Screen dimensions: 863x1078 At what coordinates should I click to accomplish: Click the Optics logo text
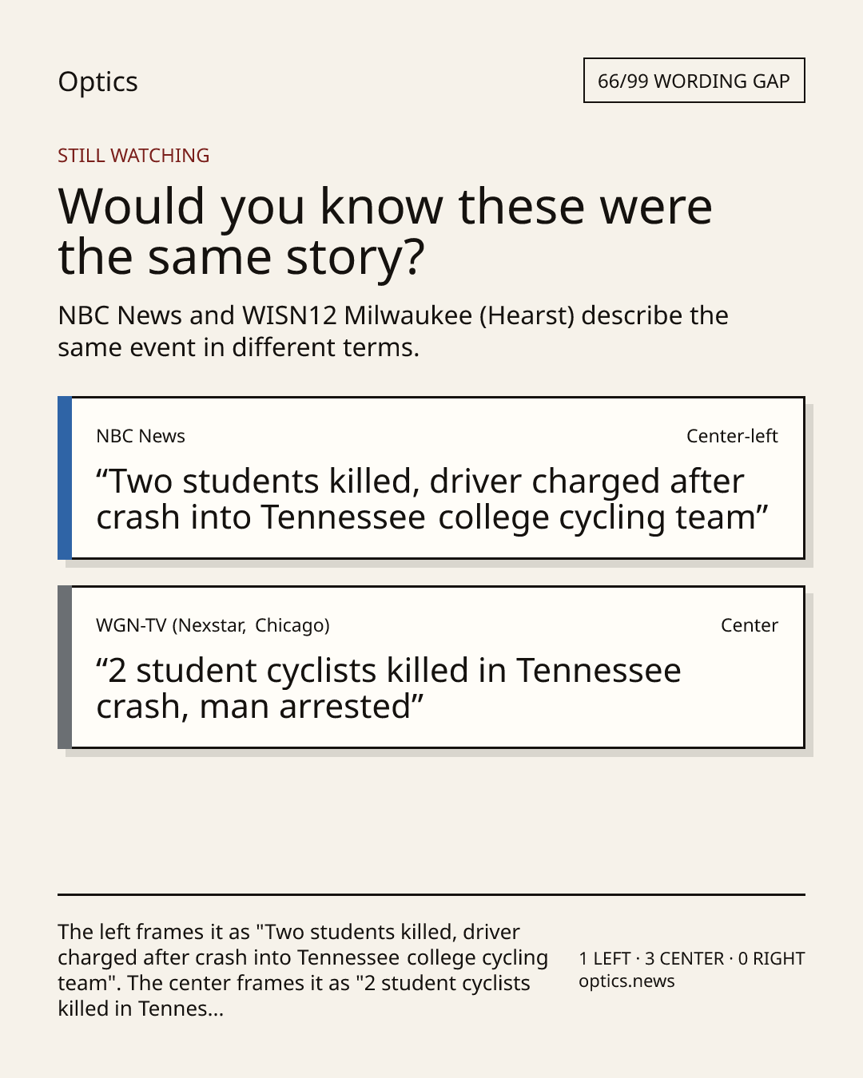pos(97,81)
